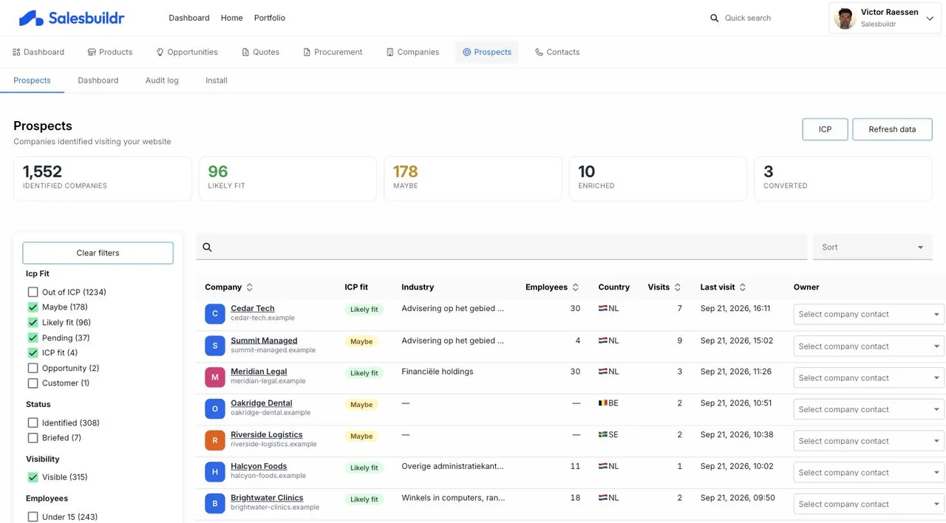Screen dimensions: 946x523
Task: Click the Halcyon Foods avatar letter H
Action: [215, 471]
